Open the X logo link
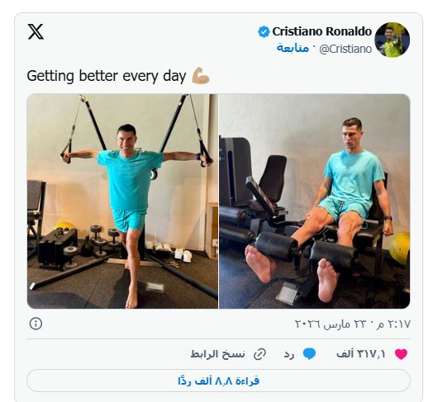Screen dimensions: 438x402 click(36, 31)
